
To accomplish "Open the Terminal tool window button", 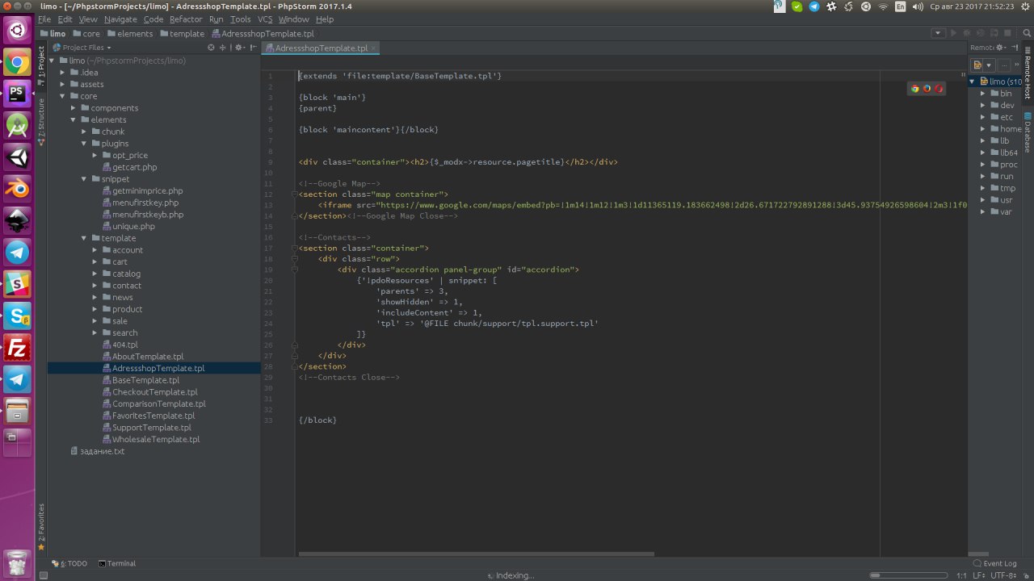I will coord(117,563).
